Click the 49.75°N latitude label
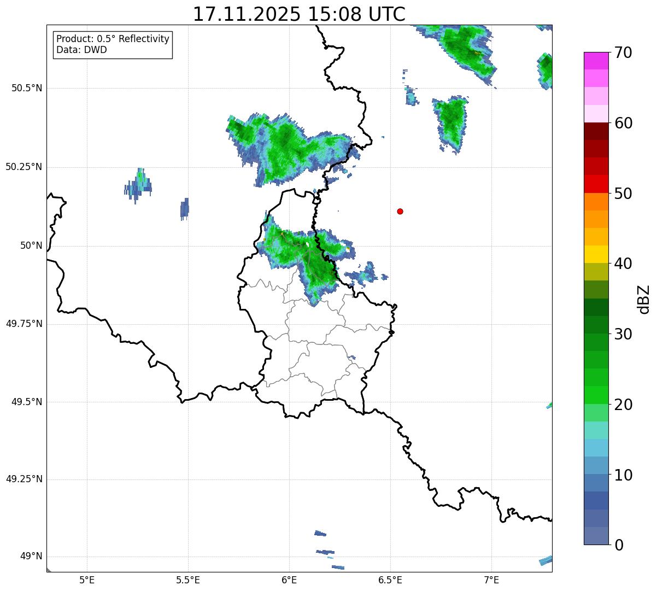657x591 pixels. click(24, 324)
